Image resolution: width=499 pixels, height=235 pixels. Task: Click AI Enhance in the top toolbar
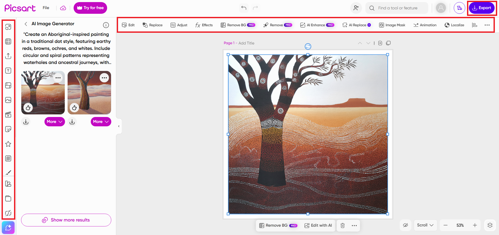tap(317, 25)
